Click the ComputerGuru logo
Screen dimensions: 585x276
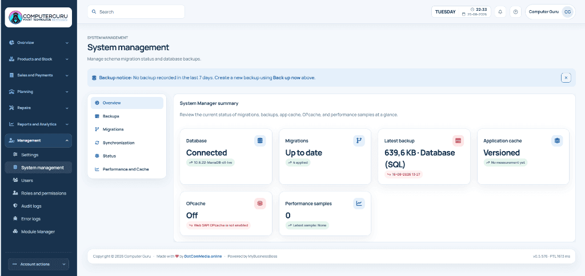click(x=38, y=17)
